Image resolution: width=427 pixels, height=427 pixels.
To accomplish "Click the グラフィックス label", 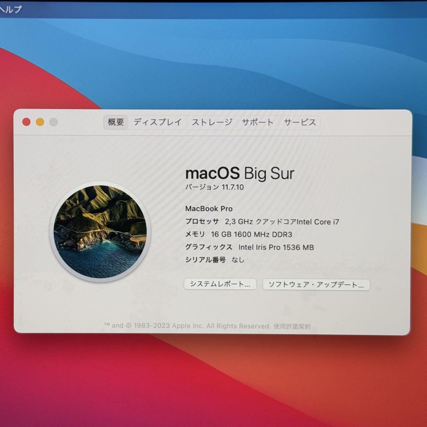I will pos(209,247).
